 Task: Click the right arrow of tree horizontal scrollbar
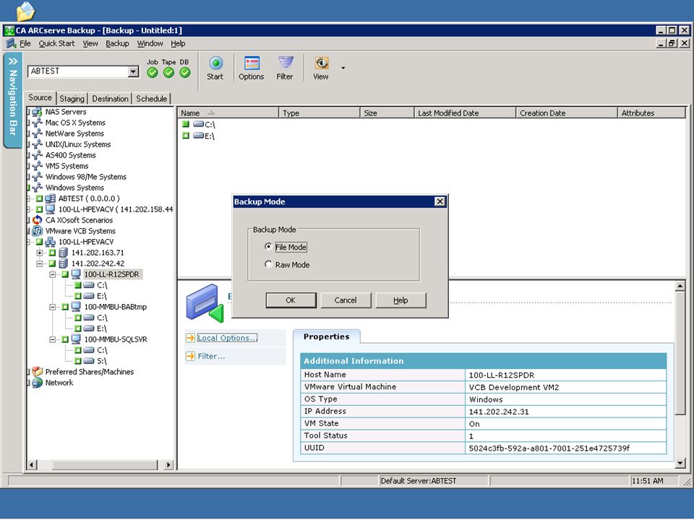(x=168, y=464)
